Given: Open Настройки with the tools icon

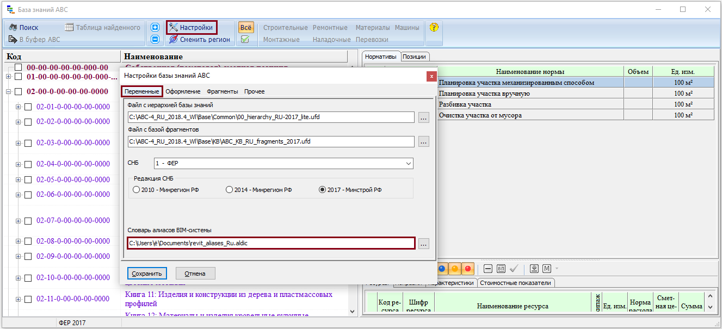Looking at the screenshot, I should tap(174, 27).
